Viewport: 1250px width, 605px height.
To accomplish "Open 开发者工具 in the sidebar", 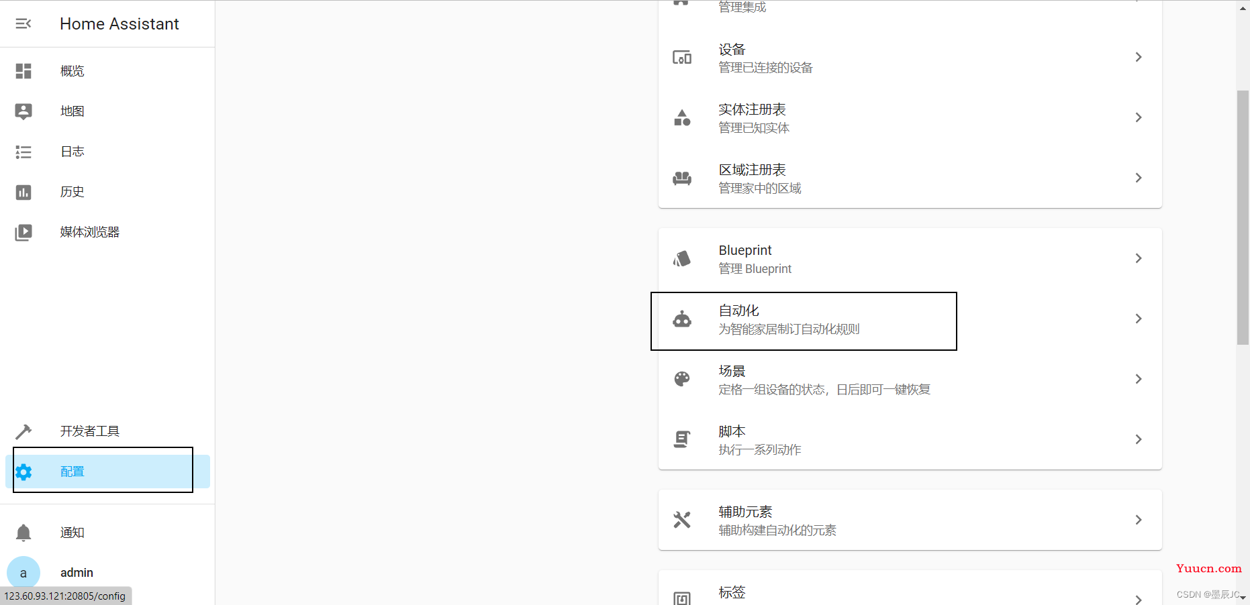I will (107, 431).
